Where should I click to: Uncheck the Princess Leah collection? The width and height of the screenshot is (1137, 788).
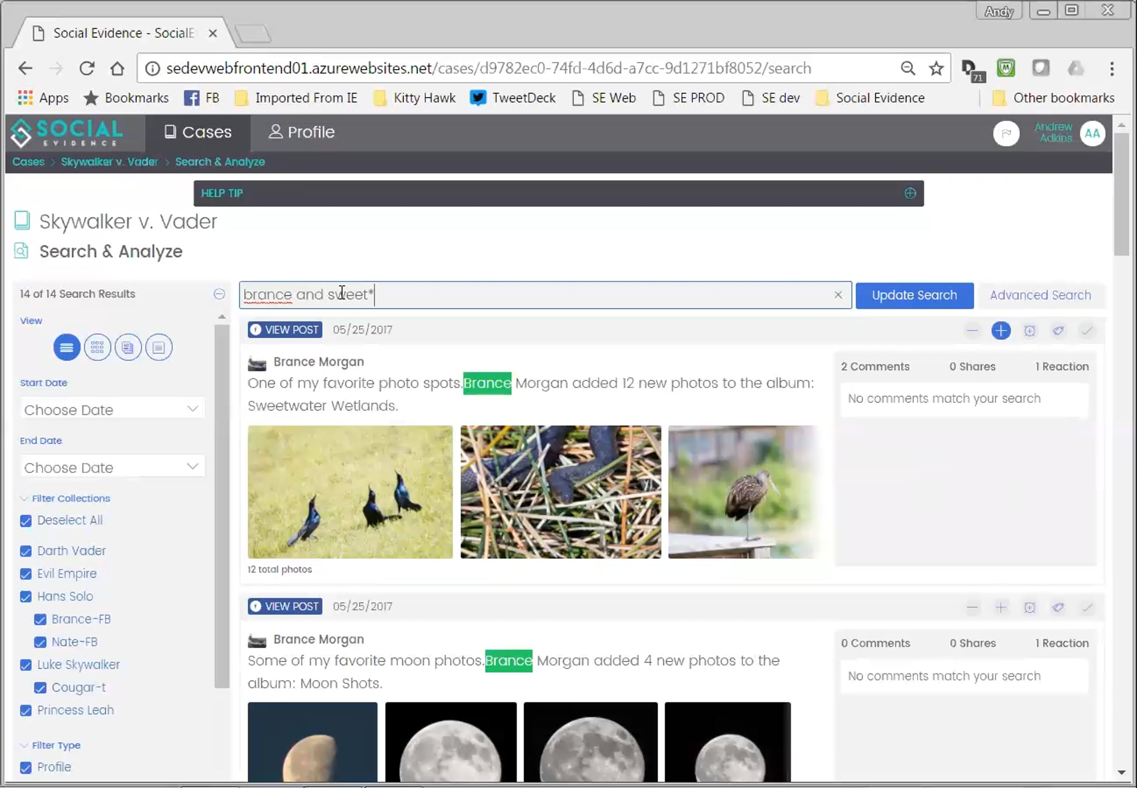[26, 711]
